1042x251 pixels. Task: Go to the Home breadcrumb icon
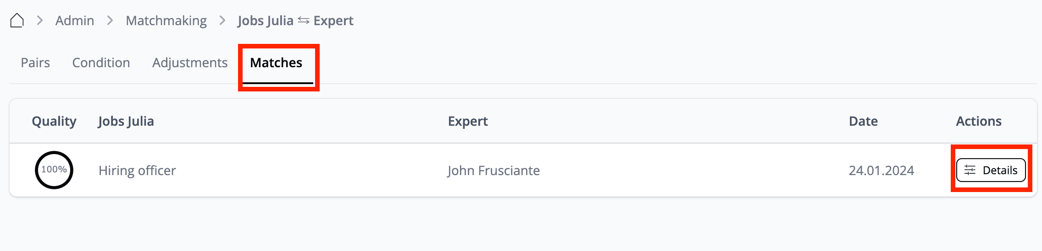coord(17,21)
